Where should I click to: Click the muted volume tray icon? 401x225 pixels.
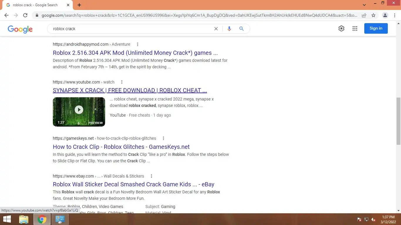[x=373, y=219]
